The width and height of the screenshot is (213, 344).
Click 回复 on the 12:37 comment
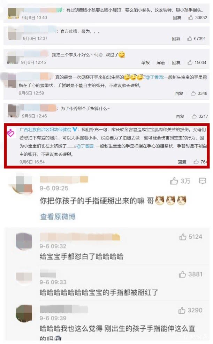click(176, 39)
